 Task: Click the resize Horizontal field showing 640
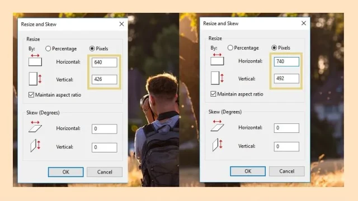coord(105,62)
